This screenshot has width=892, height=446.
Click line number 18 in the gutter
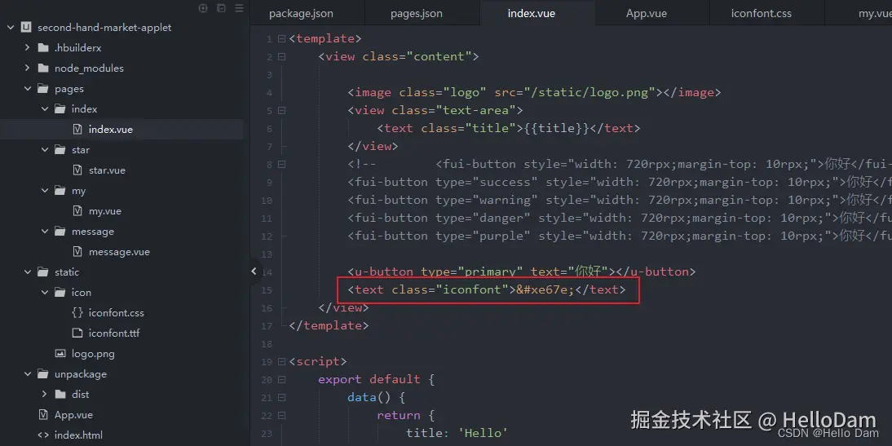267,344
